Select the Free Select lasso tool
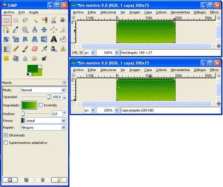 [25, 20]
